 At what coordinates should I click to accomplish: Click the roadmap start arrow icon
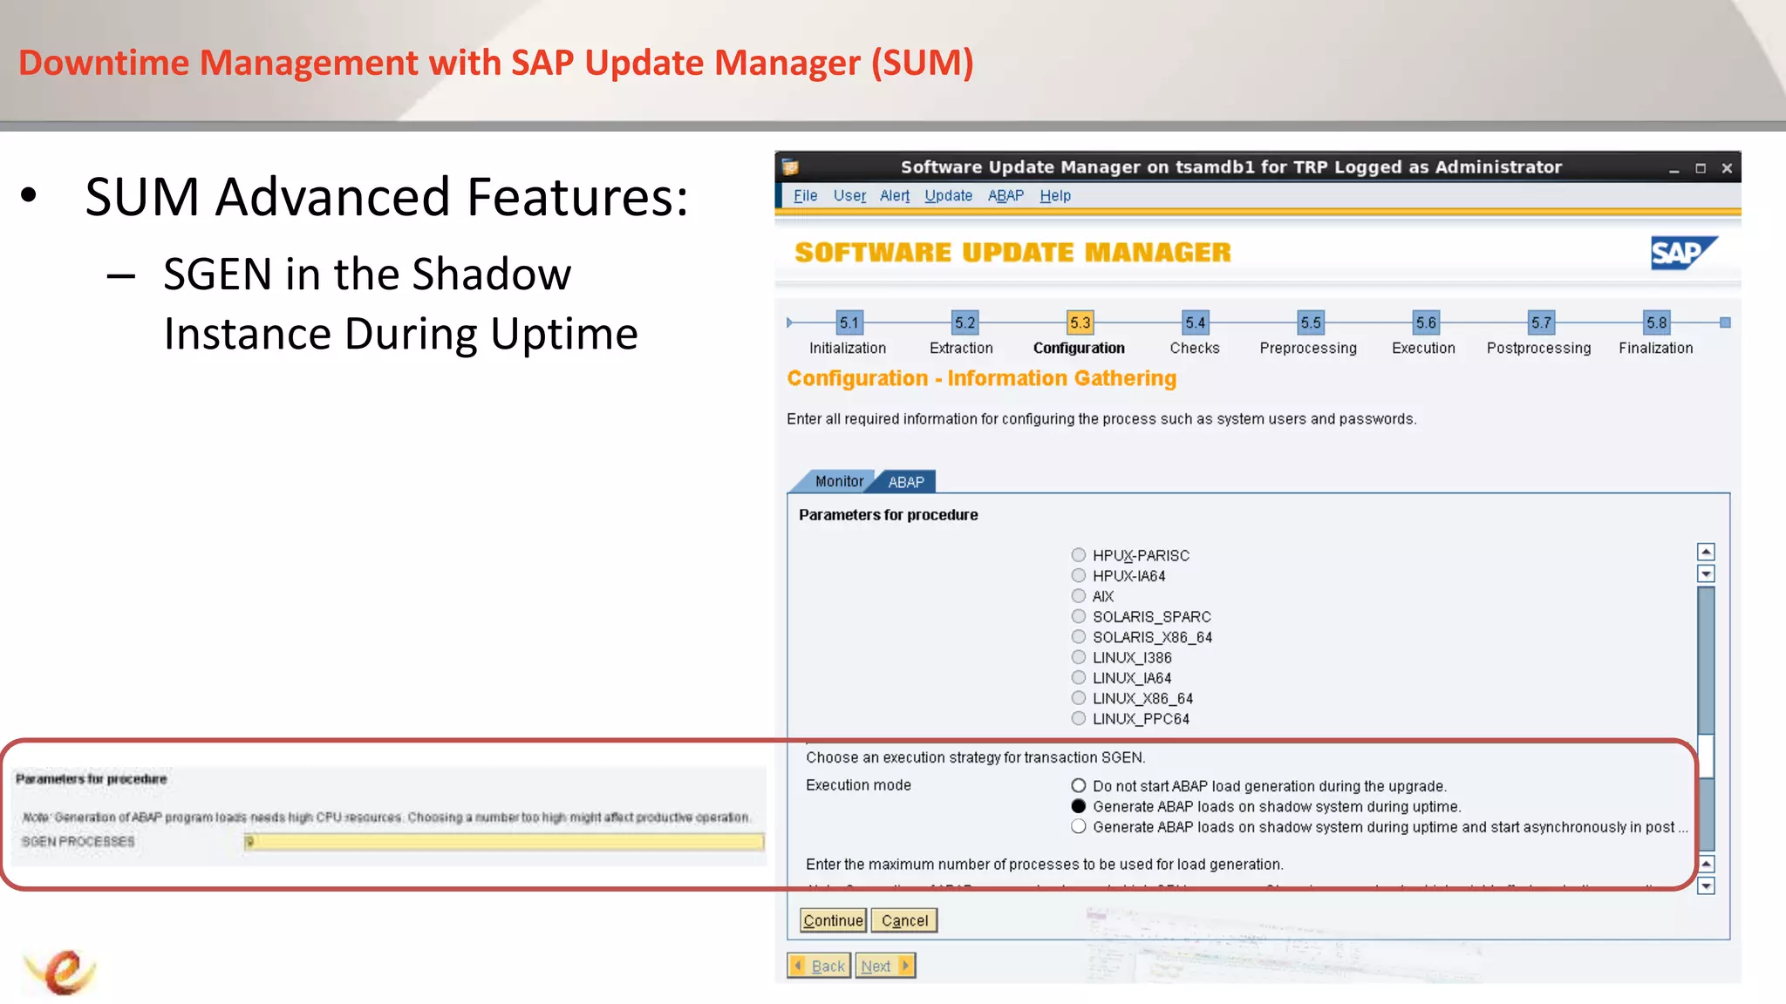789,322
